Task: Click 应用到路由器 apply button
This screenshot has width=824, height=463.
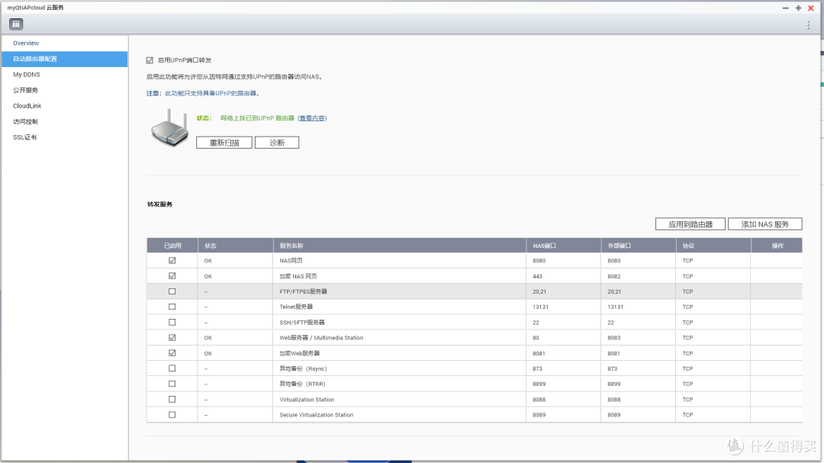Action: pos(690,224)
